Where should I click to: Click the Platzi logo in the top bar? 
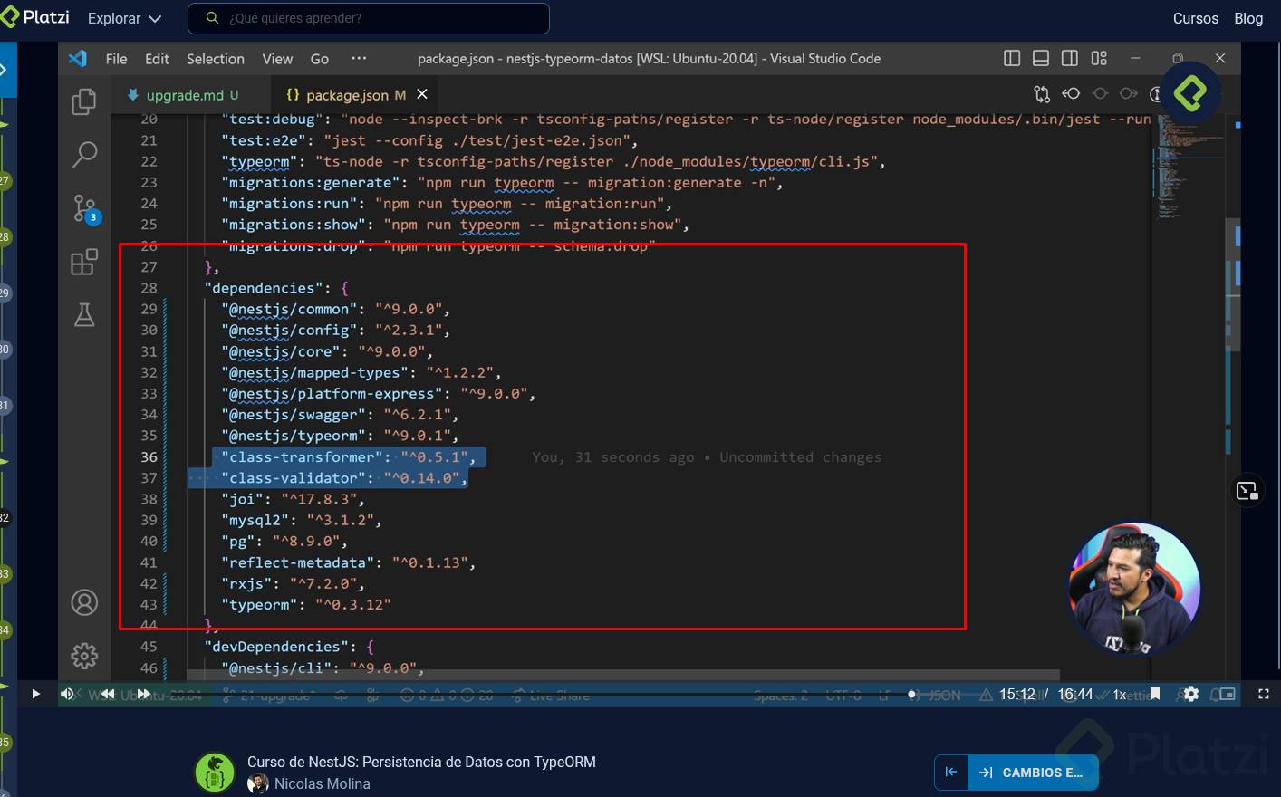pyautogui.click(x=35, y=17)
